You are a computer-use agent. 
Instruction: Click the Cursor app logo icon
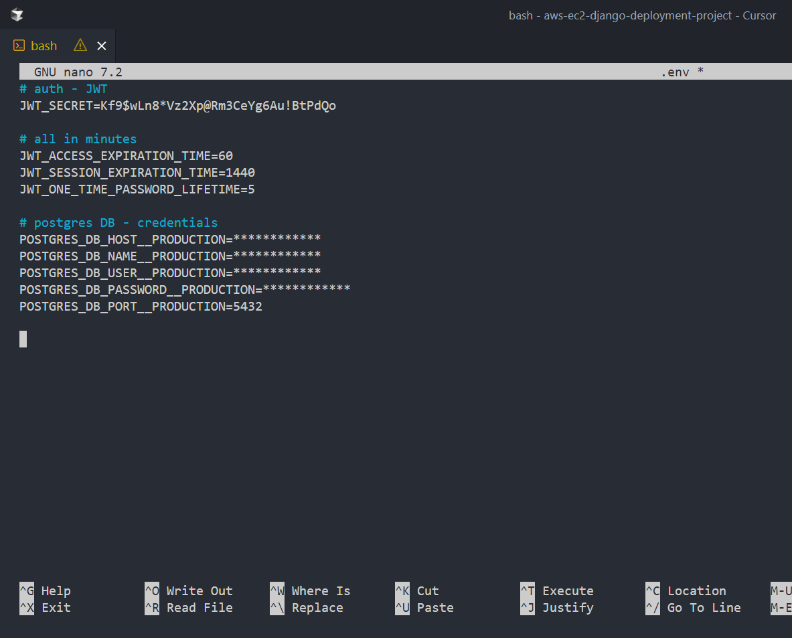(x=17, y=15)
